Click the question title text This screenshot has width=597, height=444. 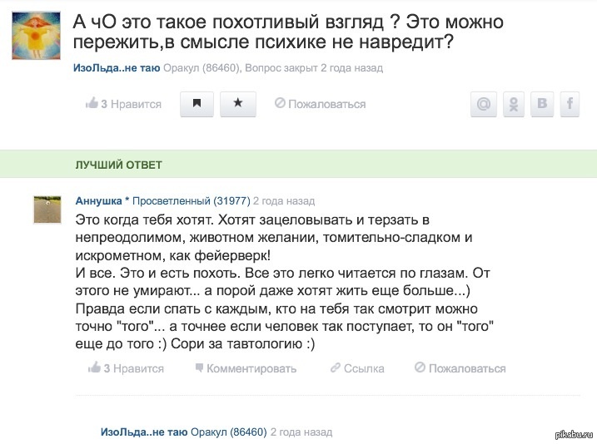click(x=288, y=32)
